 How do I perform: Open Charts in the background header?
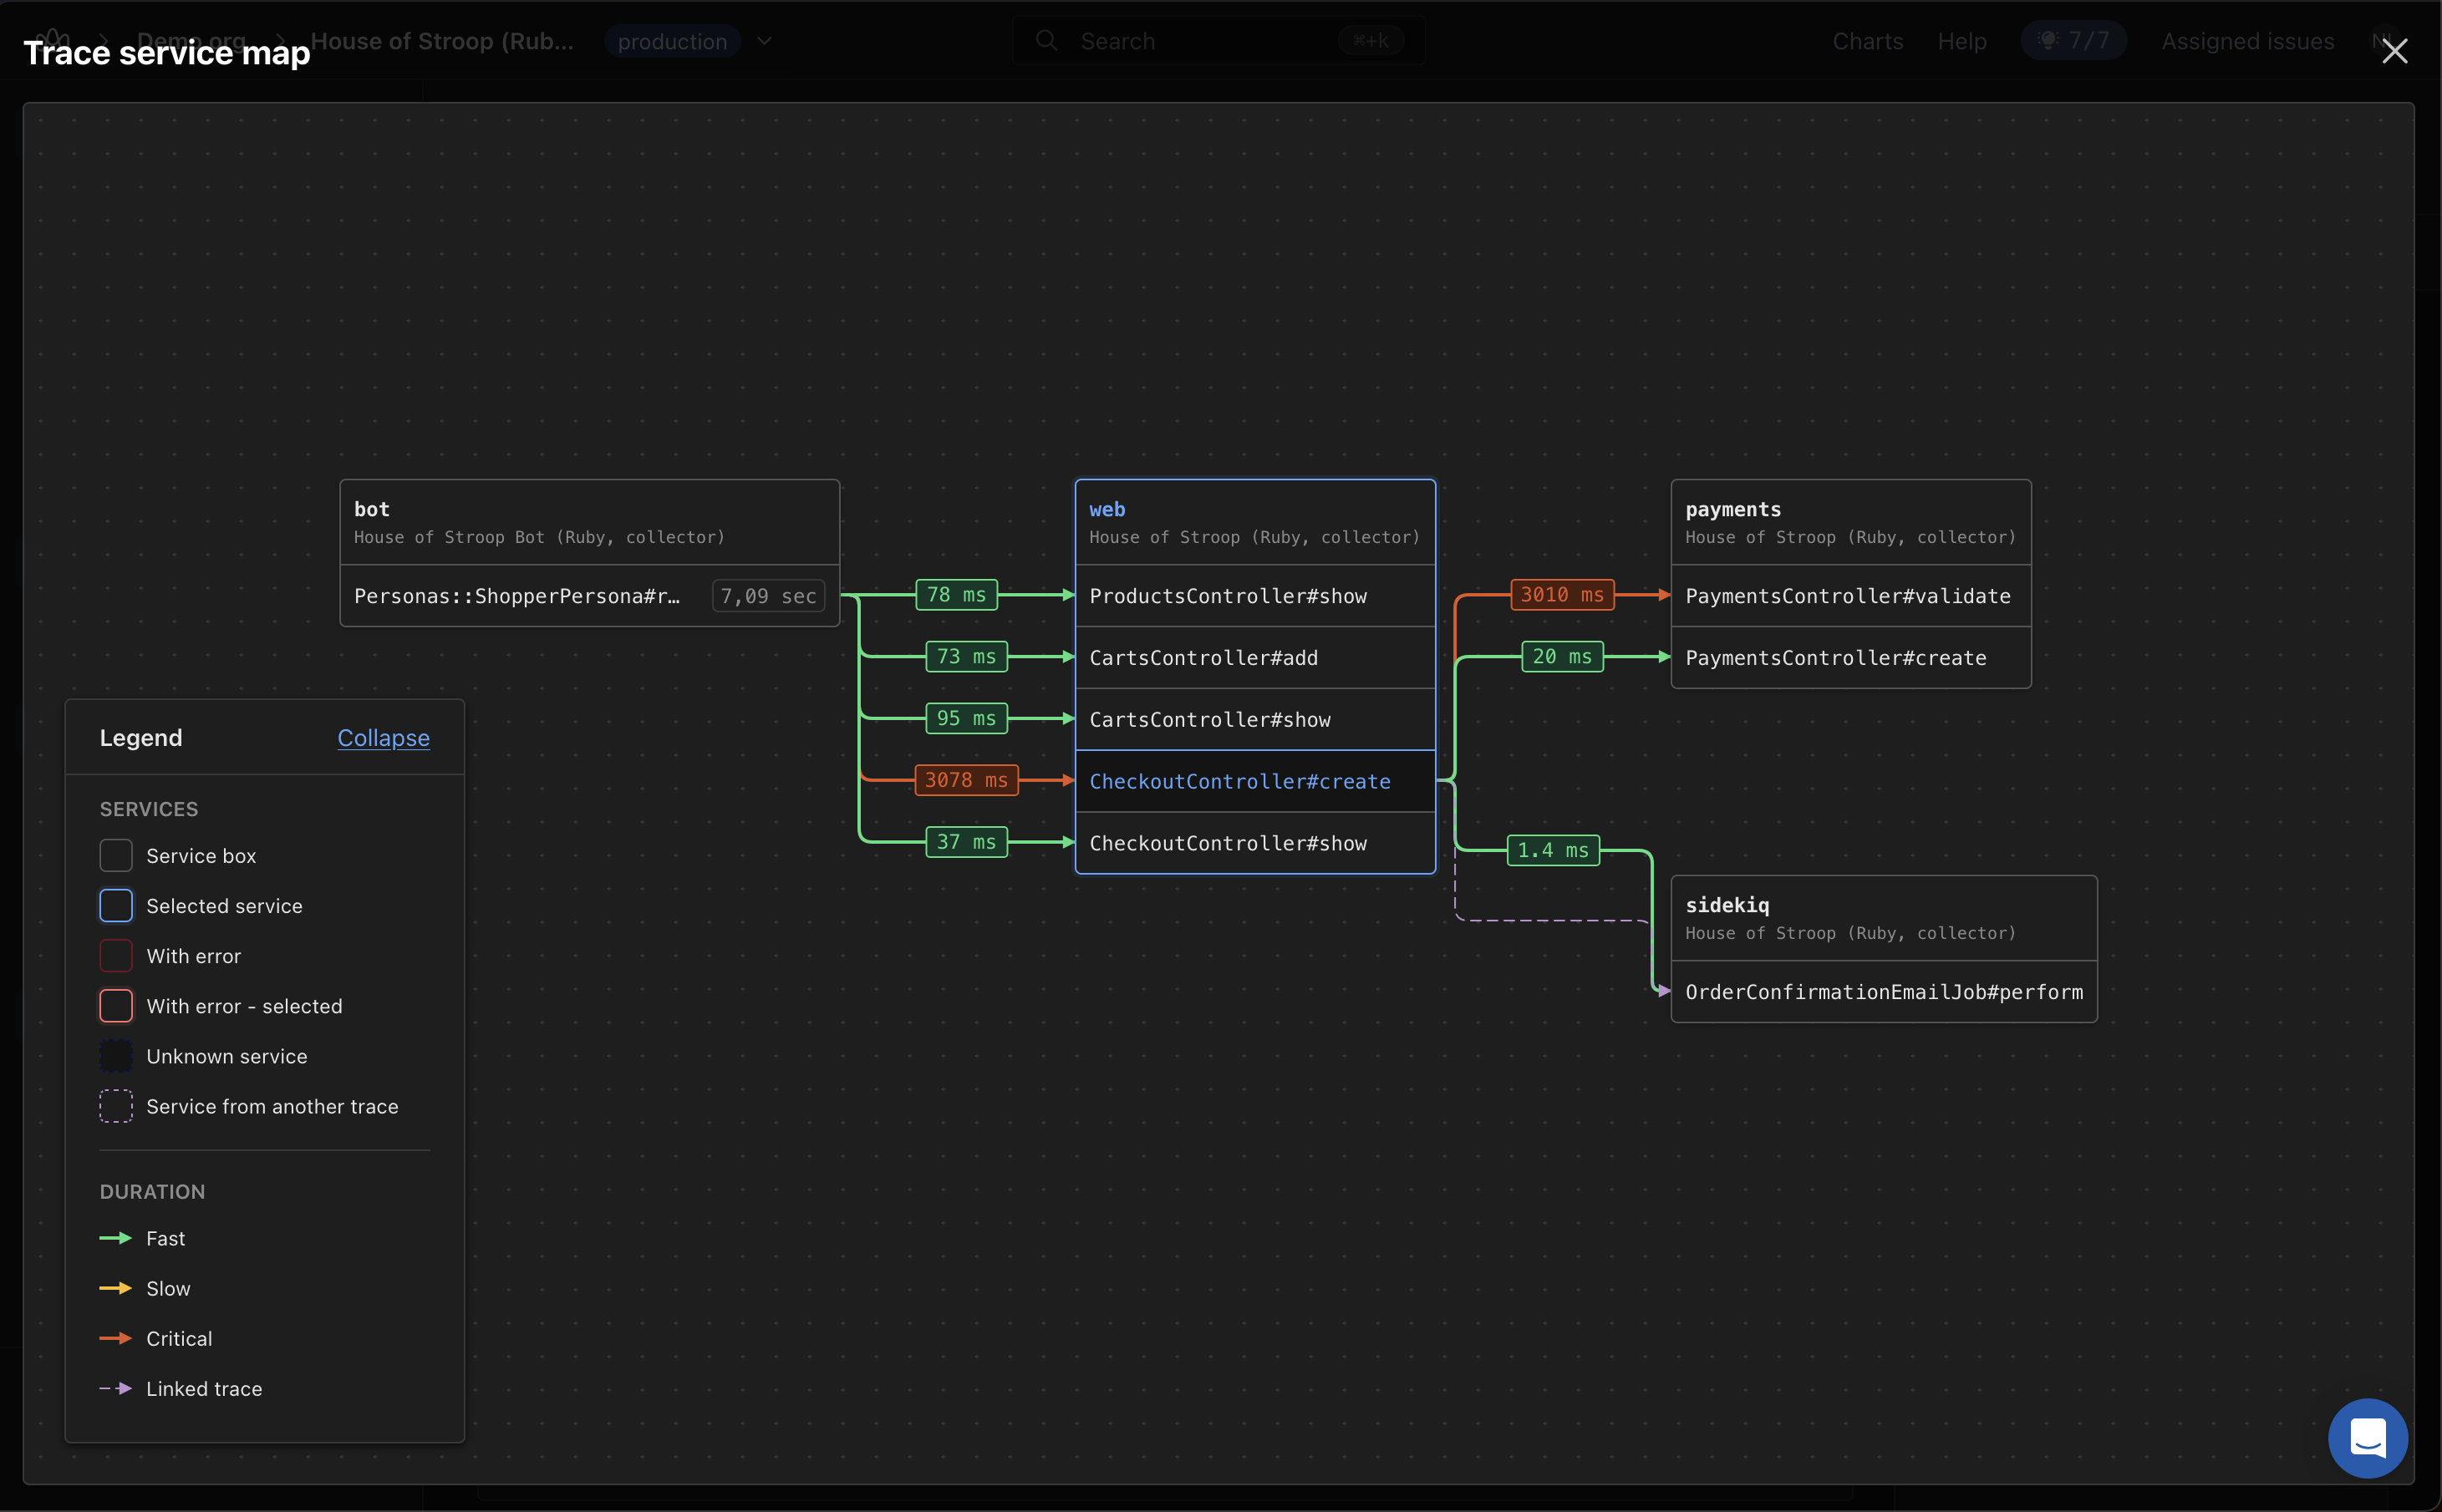[1868, 41]
